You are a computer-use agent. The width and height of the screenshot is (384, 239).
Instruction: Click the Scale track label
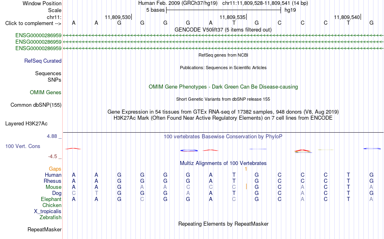tap(55, 10)
